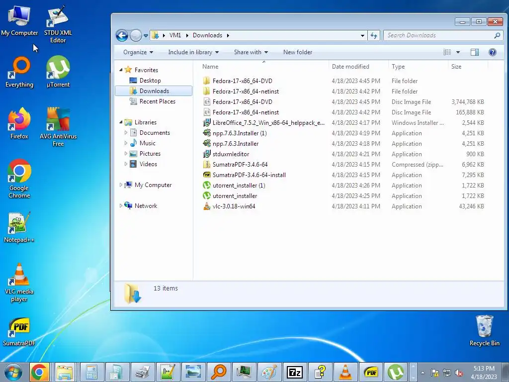Open µTorrent taskbar icon
This screenshot has height=382, width=509.
[396, 372]
